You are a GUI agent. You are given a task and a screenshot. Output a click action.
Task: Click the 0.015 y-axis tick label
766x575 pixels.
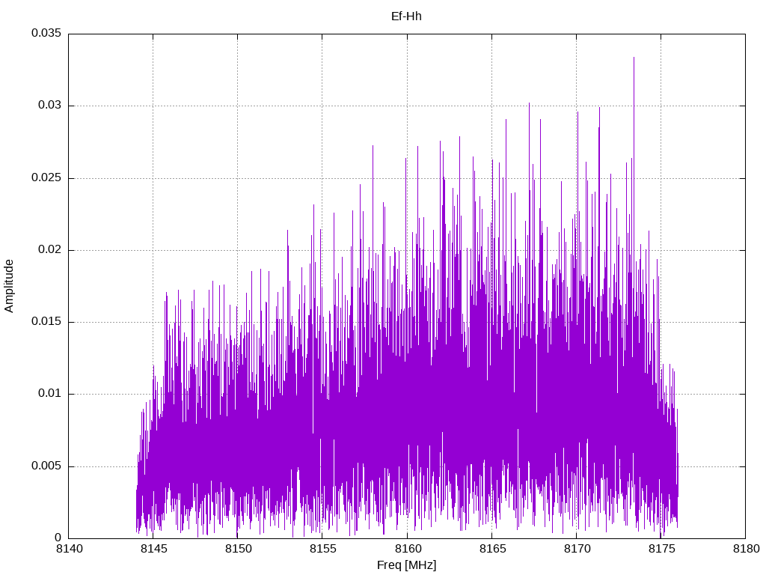coord(46,321)
